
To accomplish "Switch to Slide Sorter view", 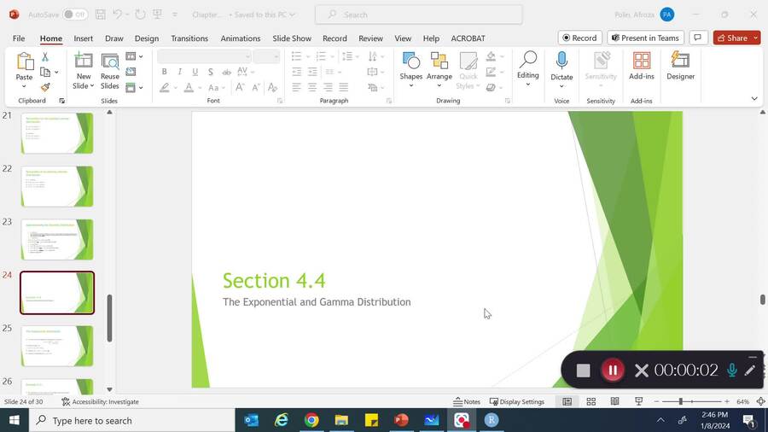I will 591,401.
